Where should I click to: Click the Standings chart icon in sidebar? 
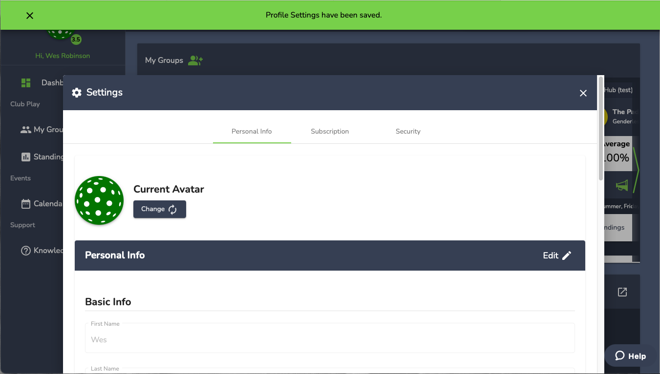[x=26, y=157]
